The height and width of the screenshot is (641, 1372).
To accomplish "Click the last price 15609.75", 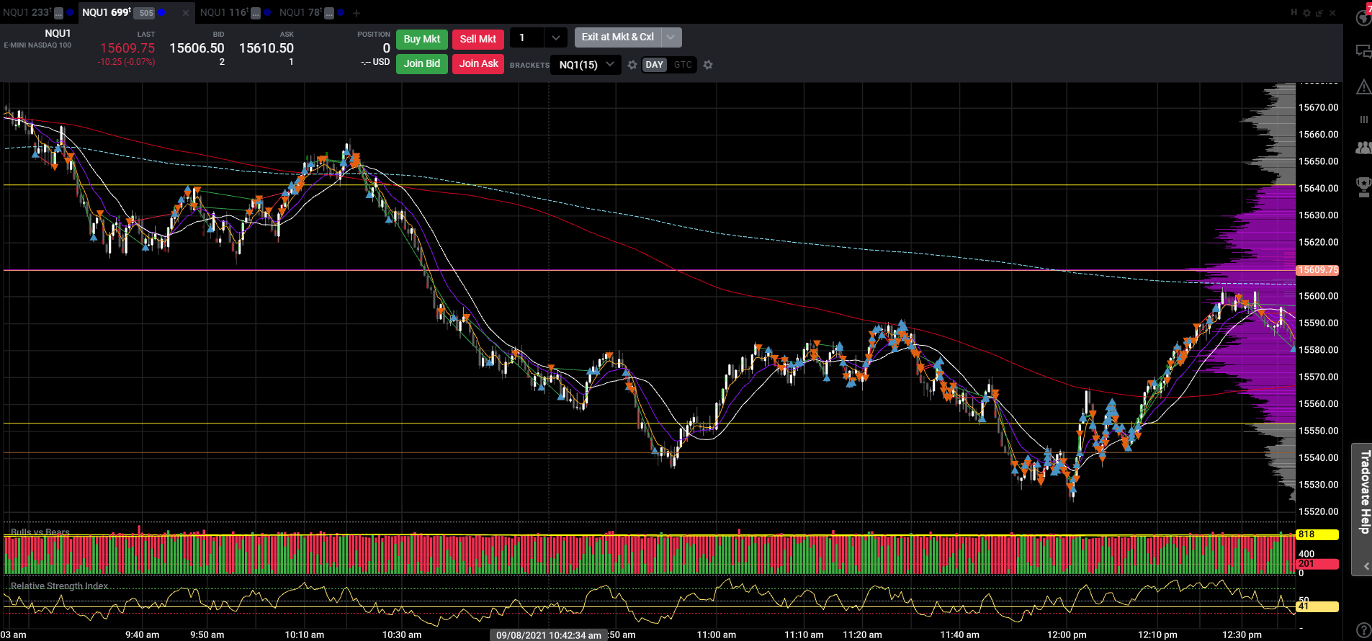I will (127, 48).
